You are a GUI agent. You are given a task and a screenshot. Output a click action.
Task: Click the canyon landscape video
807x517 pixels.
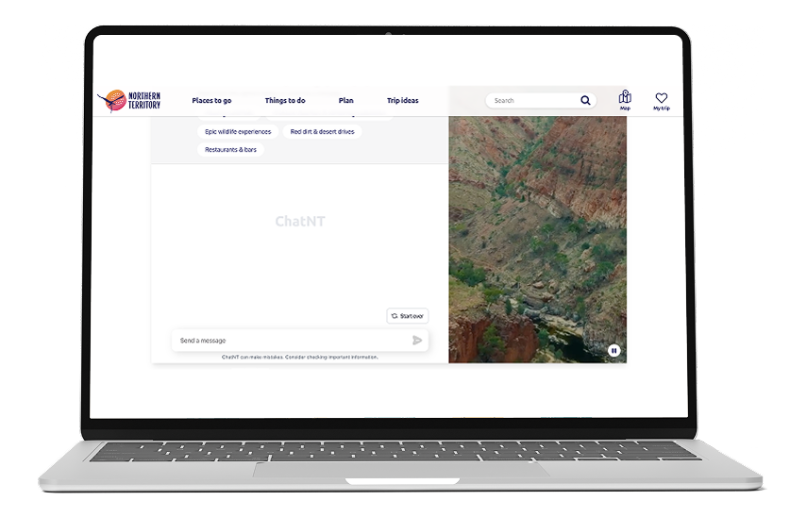pyautogui.click(x=537, y=240)
